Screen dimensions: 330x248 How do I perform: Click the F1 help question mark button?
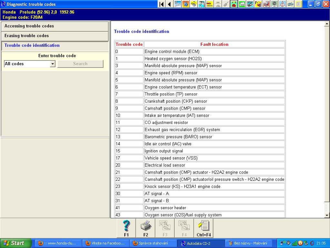click(126, 228)
